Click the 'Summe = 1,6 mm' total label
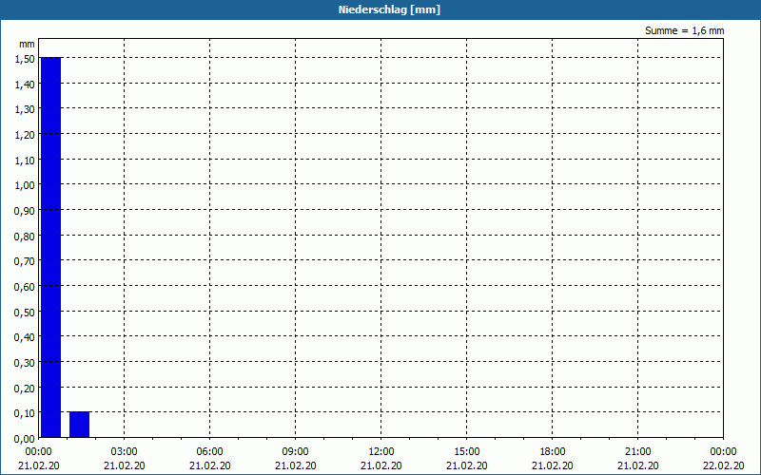Screen dimensions: 761x475 tap(684, 30)
